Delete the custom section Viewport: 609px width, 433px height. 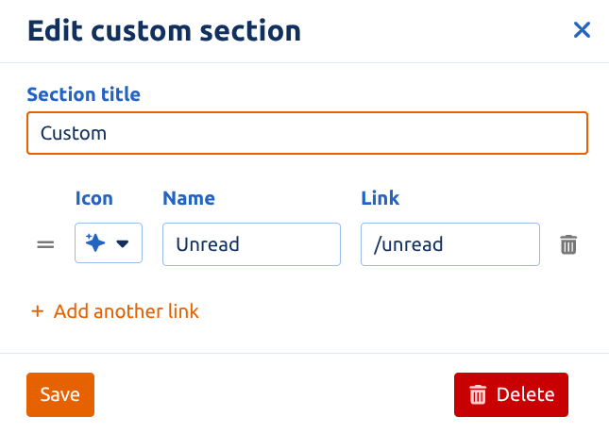[511, 394]
